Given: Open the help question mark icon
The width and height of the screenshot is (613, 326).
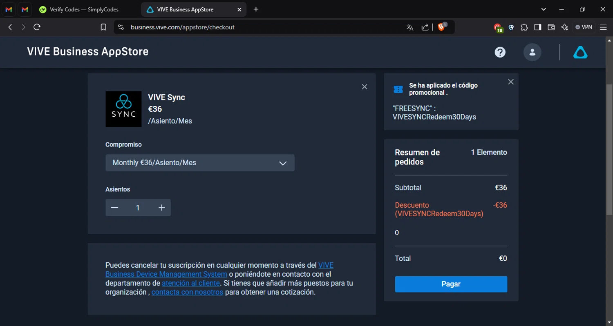Looking at the screenshot, I should click(x=500, y=52).
